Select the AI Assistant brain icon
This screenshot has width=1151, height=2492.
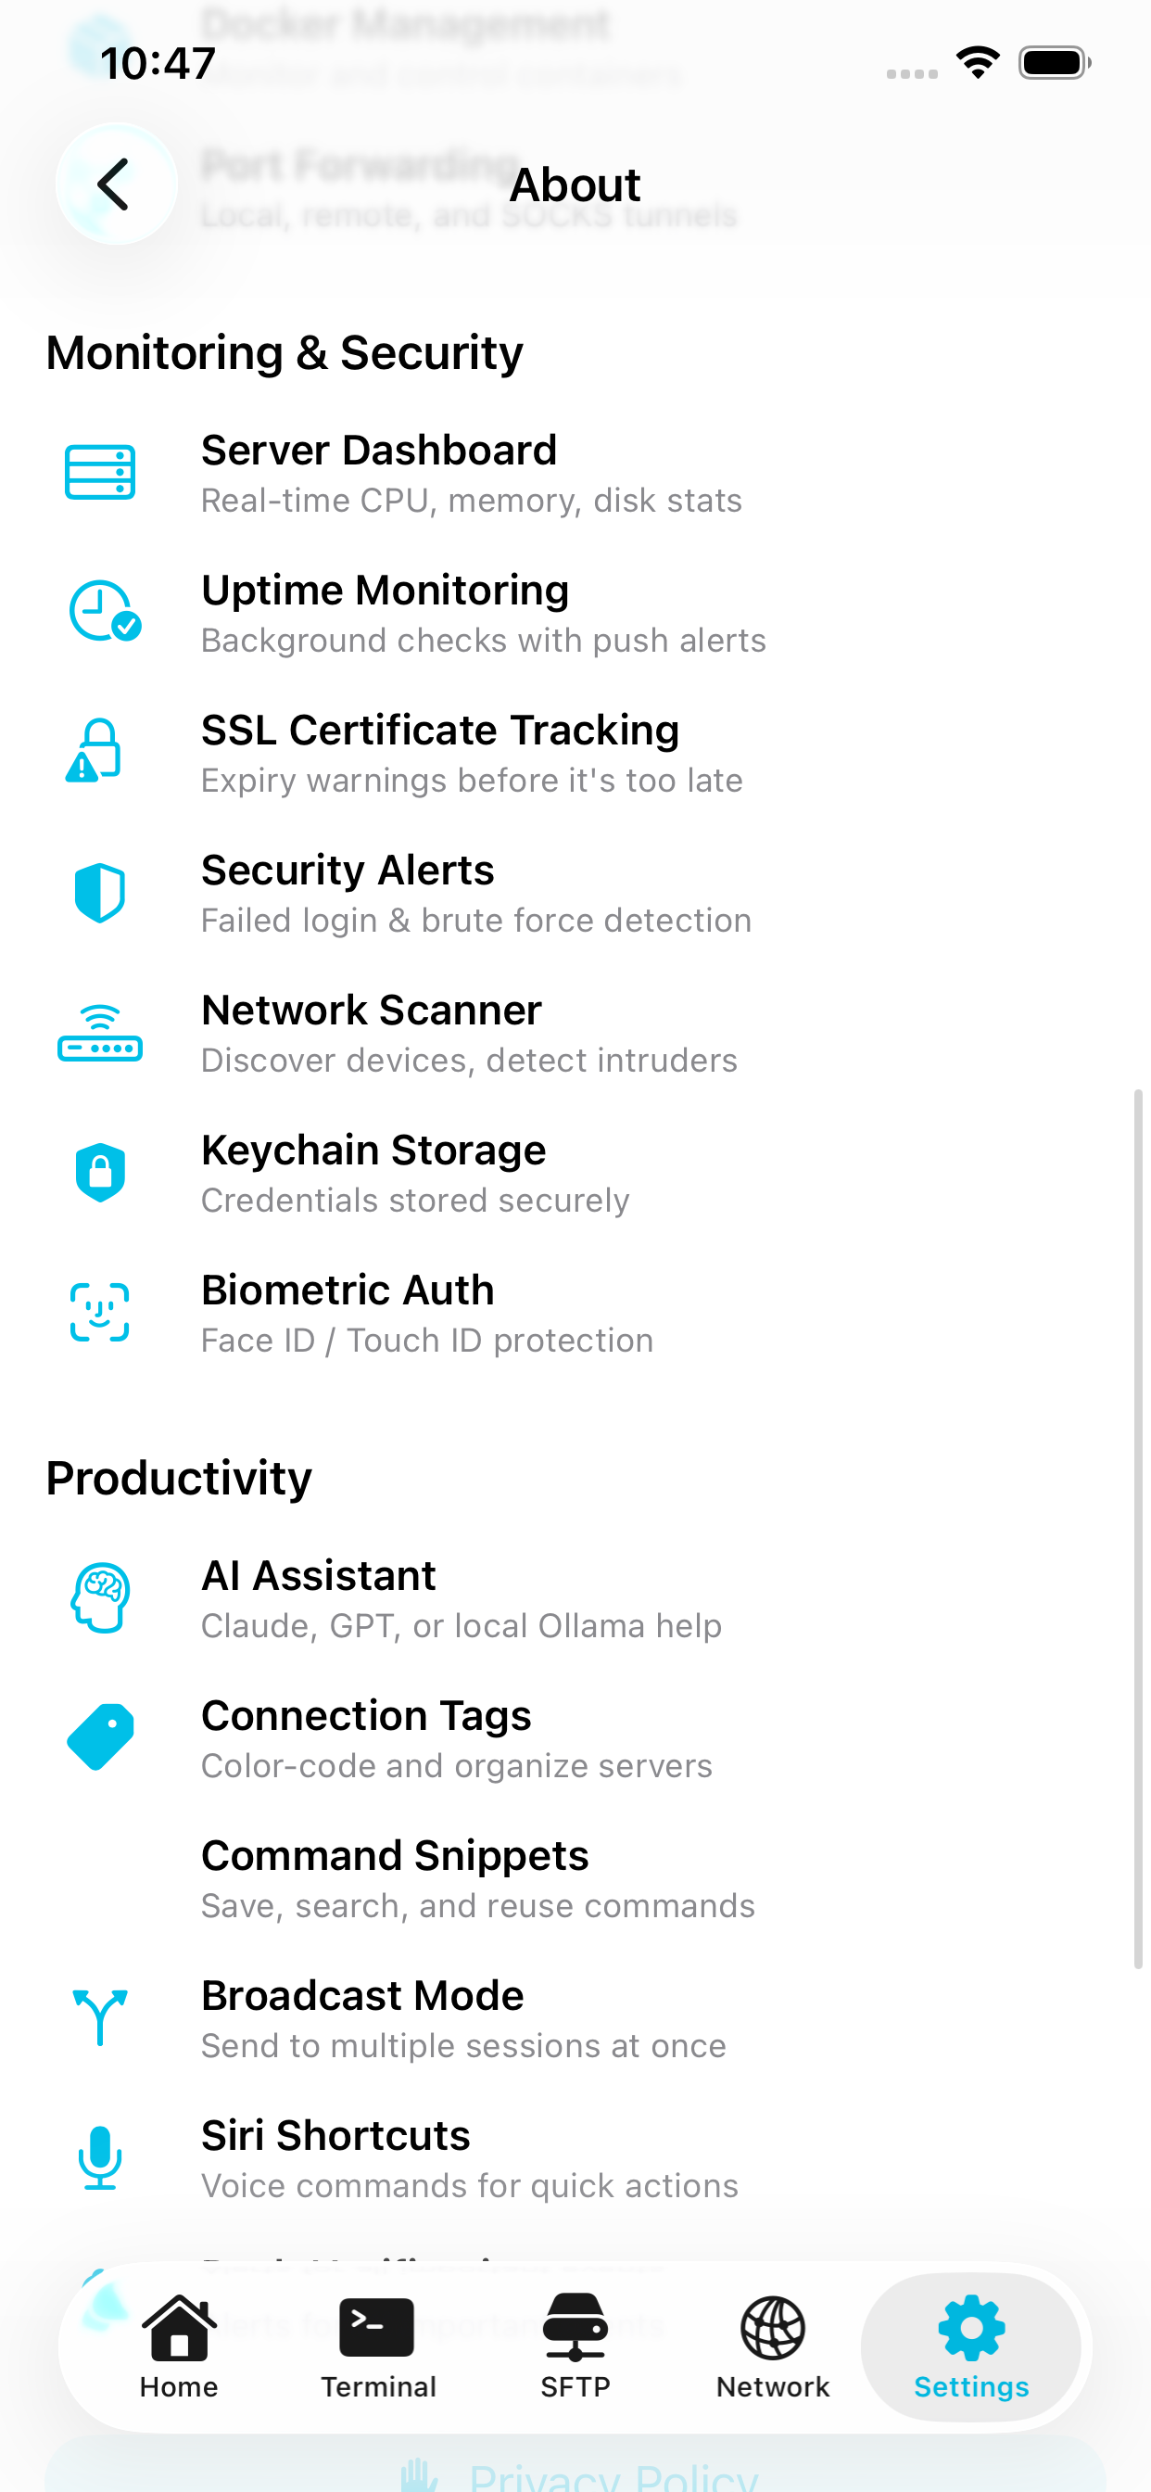pos(100,1598)
